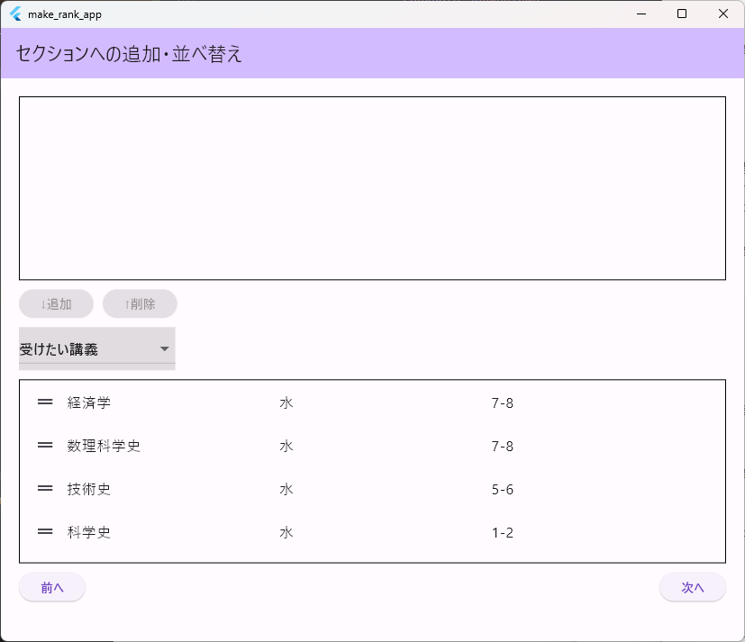Click period 5-6 in the 技術史 row

(503, 490)
